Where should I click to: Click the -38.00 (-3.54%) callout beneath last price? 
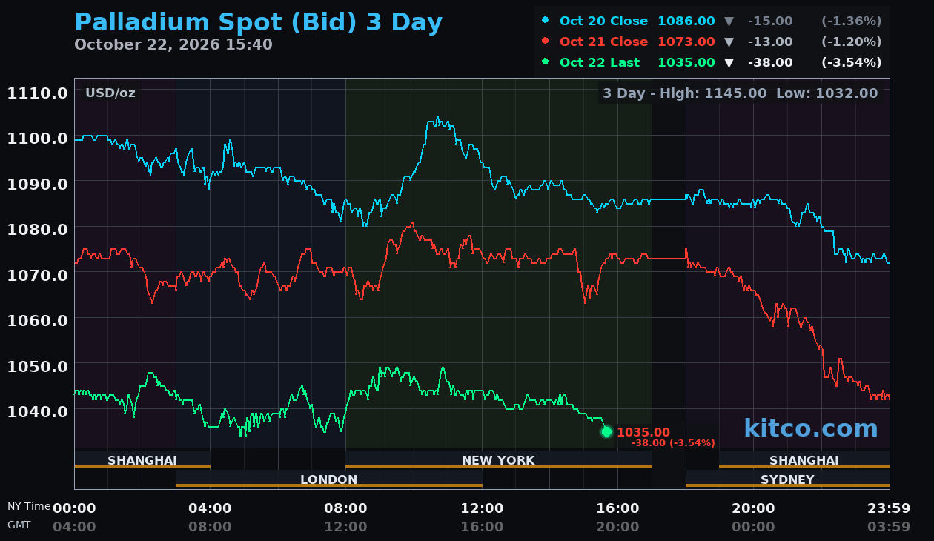[x=673, y=443]
